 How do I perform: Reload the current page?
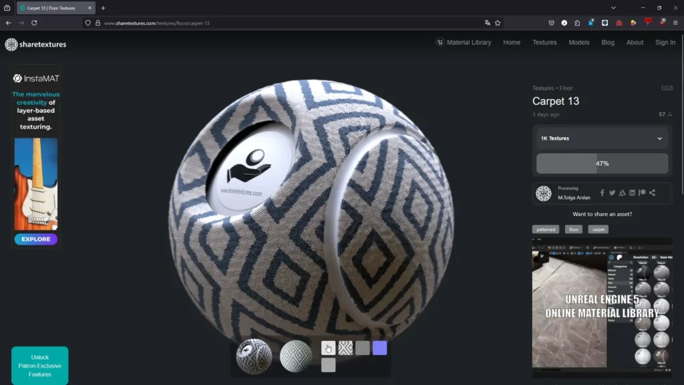(x=34, y=23)
